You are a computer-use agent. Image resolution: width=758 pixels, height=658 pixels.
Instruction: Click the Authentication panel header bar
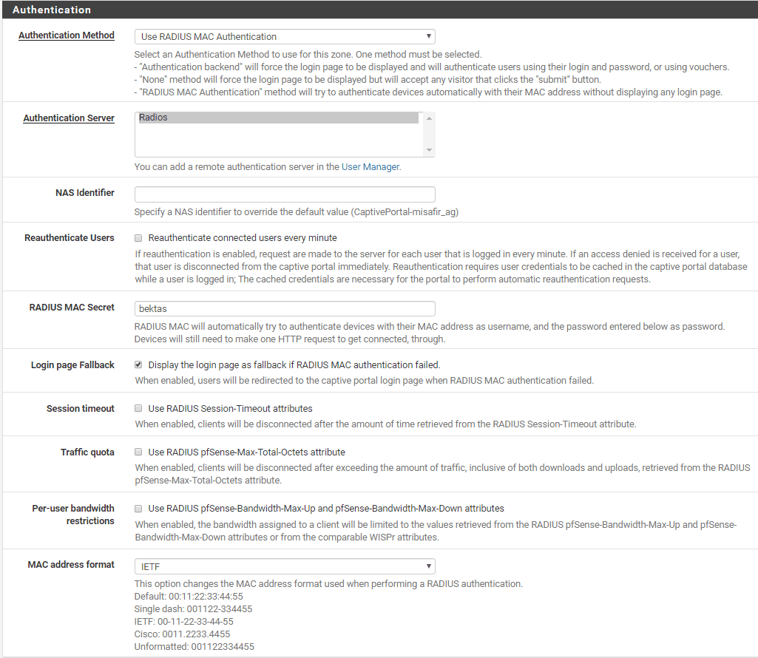pos(379,10)
